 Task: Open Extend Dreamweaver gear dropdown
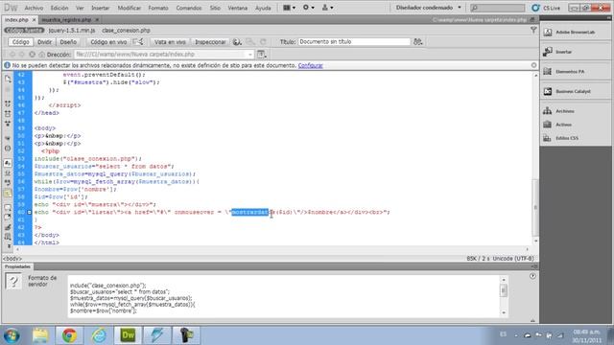point(308,8)
